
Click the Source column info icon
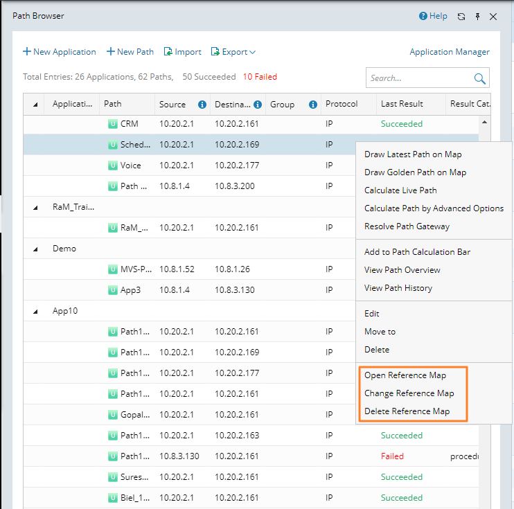(x=202, y=105)
